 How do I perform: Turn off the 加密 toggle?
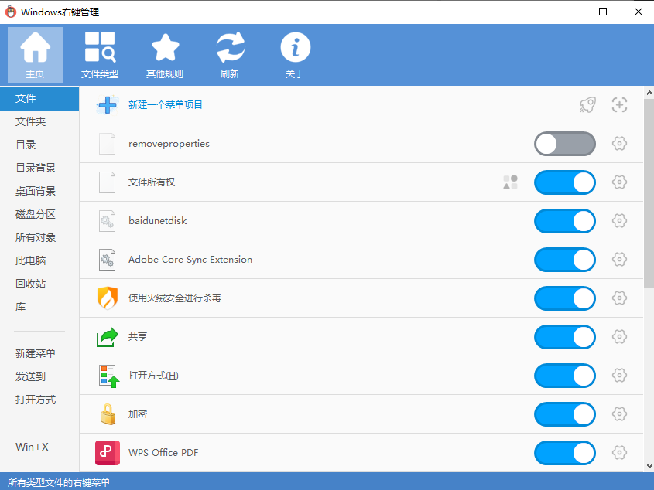(x=565, y=414)
